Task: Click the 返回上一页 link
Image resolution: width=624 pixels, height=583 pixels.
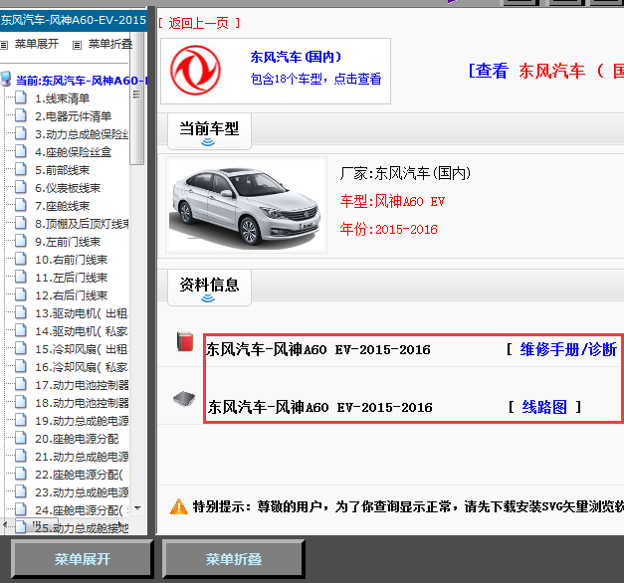Action: pos(199,23)
